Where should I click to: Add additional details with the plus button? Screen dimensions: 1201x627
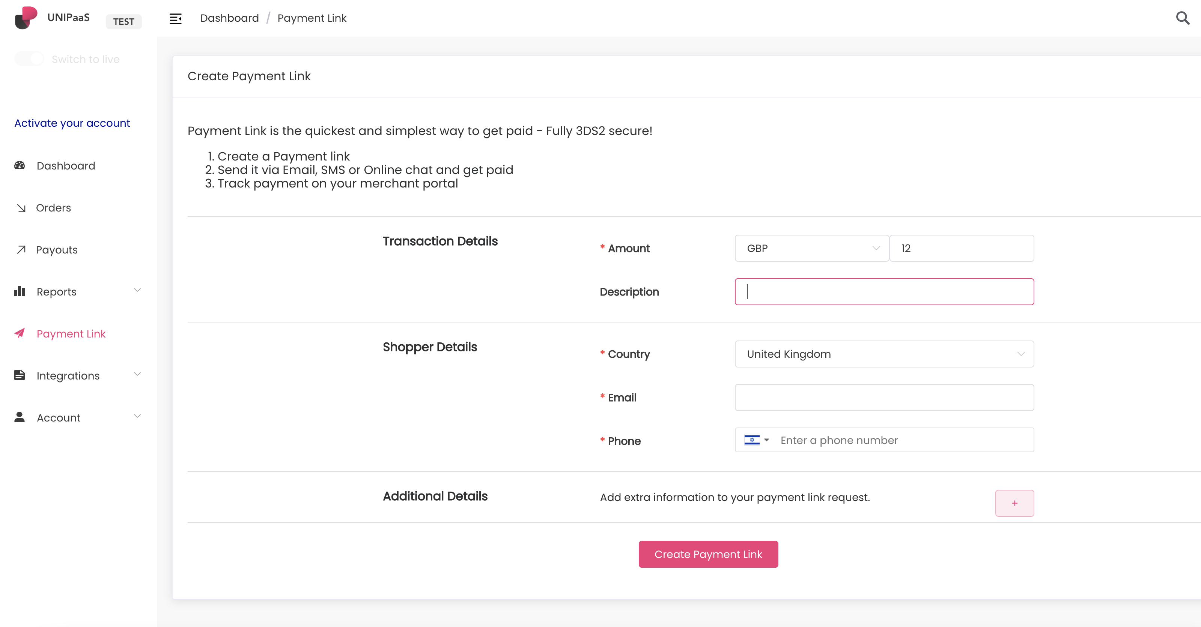[x=1014, y=503]
